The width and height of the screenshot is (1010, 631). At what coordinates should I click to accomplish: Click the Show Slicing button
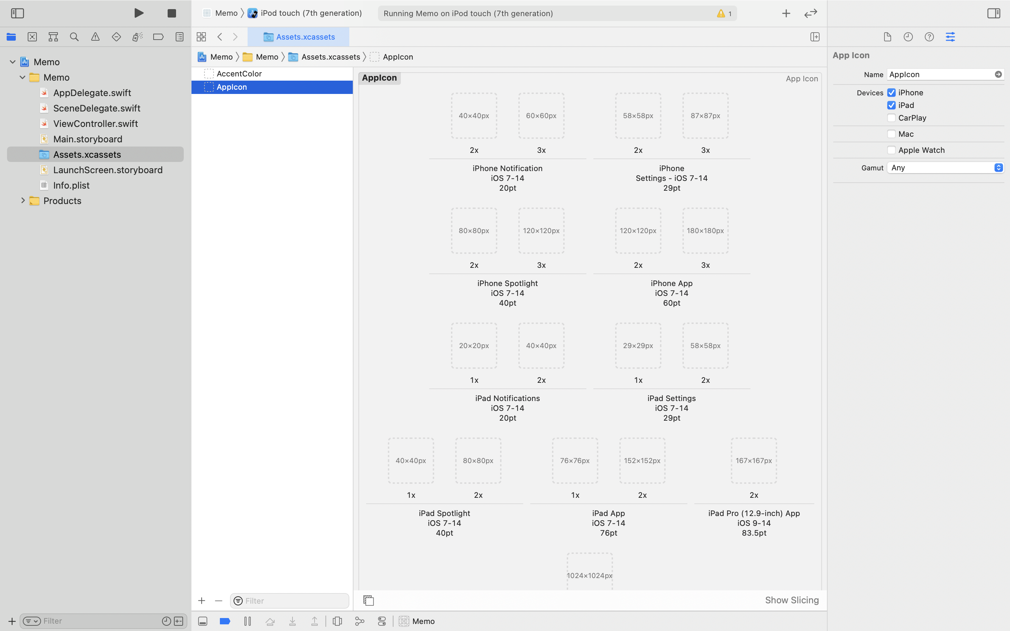(x=791, y=600)
